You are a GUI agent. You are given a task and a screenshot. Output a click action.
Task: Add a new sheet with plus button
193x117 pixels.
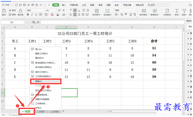coord(63,111)
